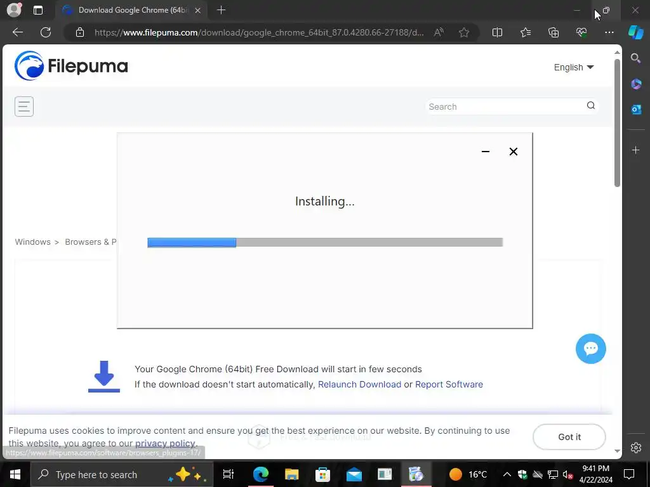Open the muted volume tray icon
The width and height of the screenshot is (650, 487).
tap(568, 474)
